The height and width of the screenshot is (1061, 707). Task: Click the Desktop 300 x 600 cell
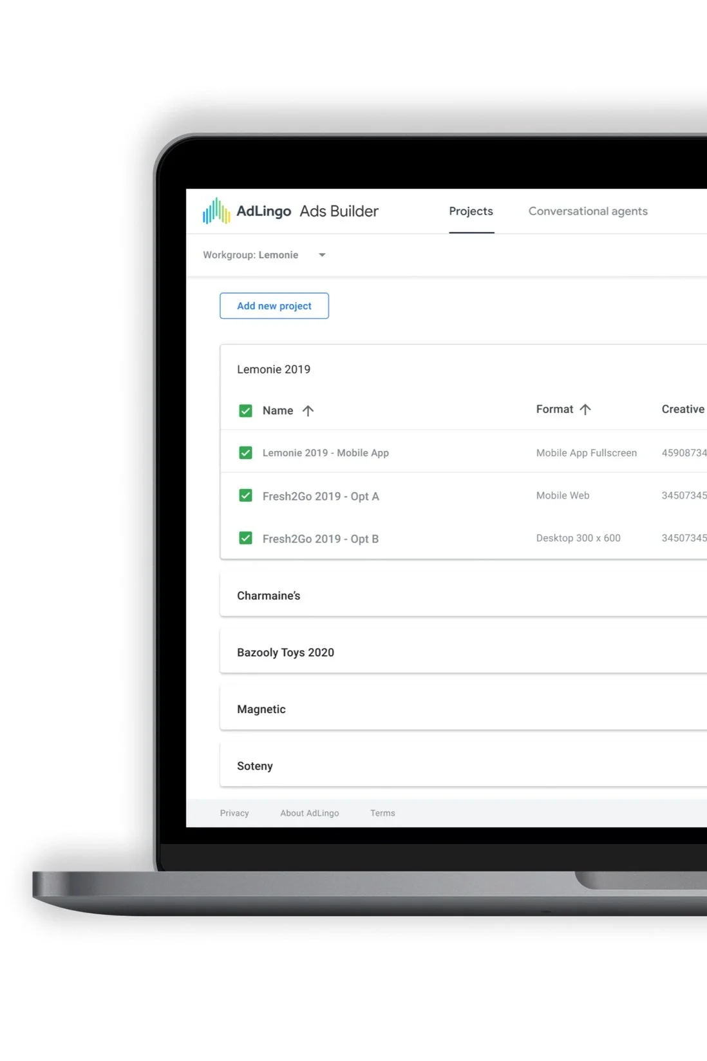point(578,538)
